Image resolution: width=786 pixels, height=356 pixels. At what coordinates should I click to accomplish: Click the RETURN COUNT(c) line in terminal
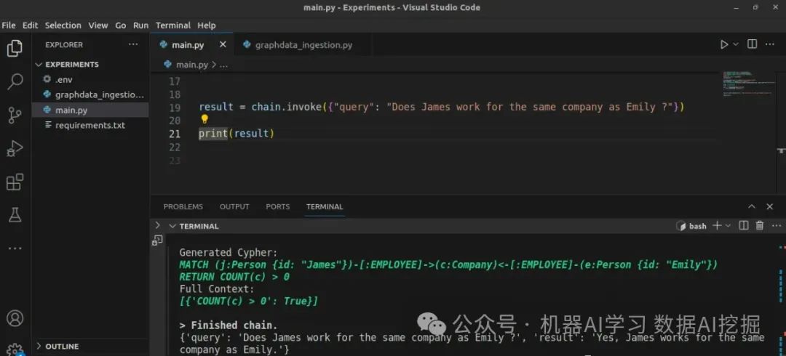pyautogui.click(x=234, y=277)
